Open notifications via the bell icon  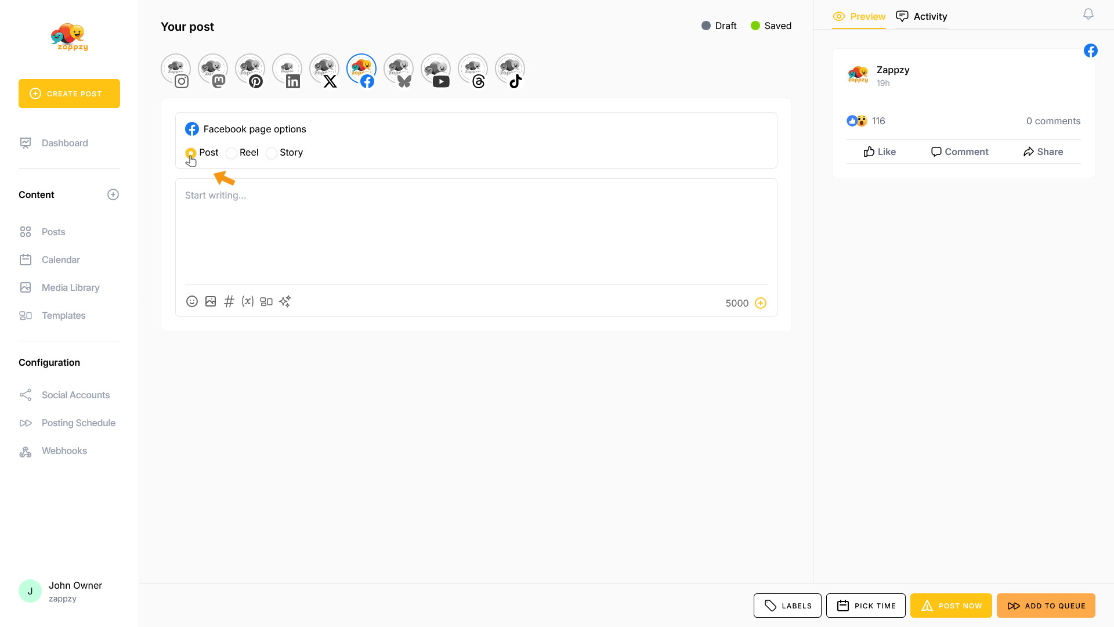click(x=1088, y=15)
